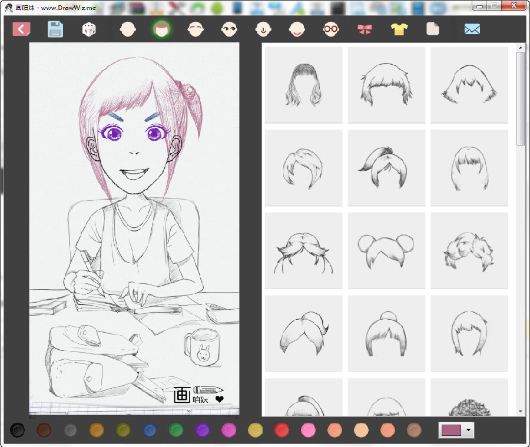530x447 pixels.
Task: Click the DrawWiz app icon in title bar
Action: click(9, 7)
